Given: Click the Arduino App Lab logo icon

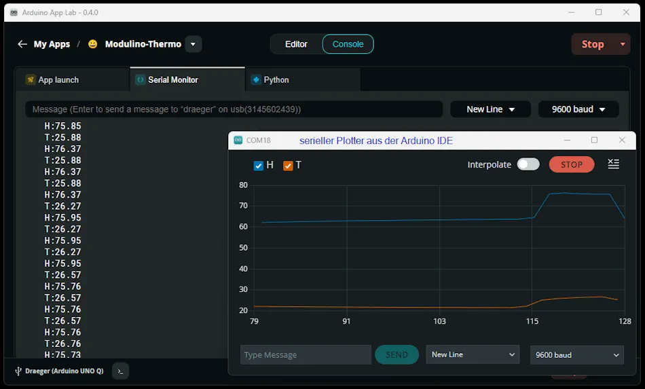Looking at the screenshot, I should point(13,12).
